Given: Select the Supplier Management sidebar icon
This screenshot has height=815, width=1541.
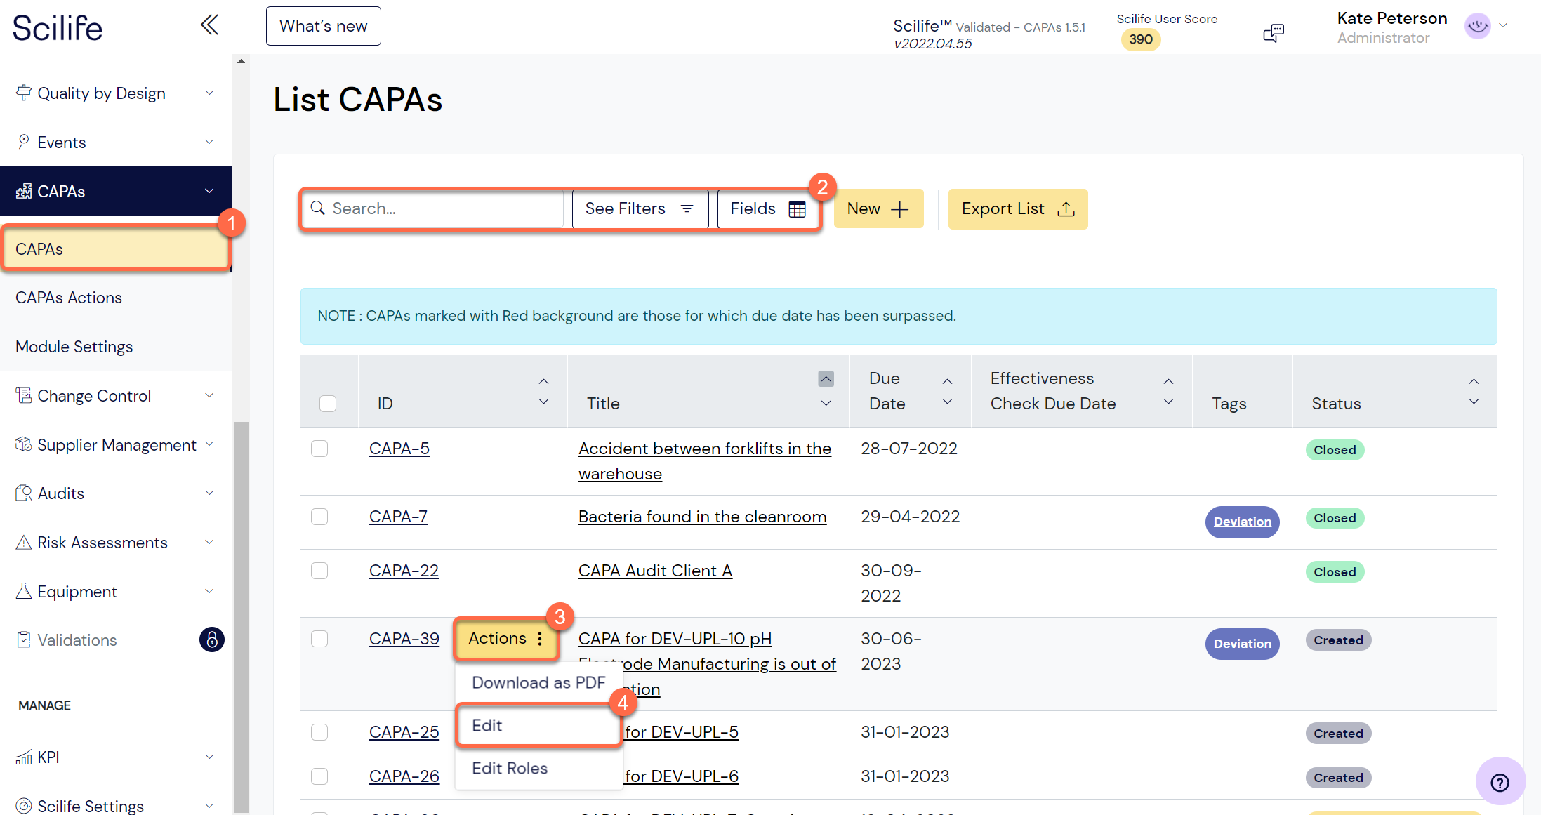Looking at the screenshot, I should [x=24, y=444].
